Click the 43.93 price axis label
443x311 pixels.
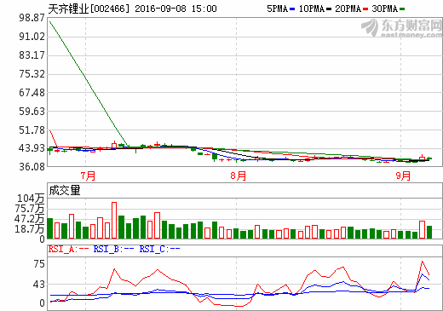(32, 148)
